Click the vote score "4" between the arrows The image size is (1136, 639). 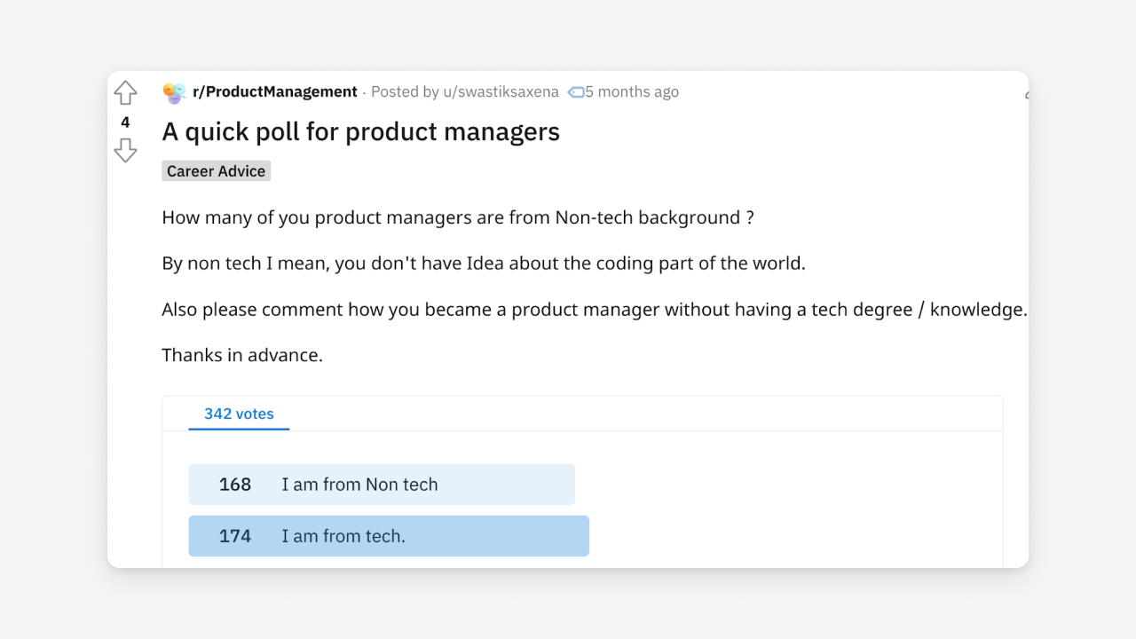coord(125,122)
